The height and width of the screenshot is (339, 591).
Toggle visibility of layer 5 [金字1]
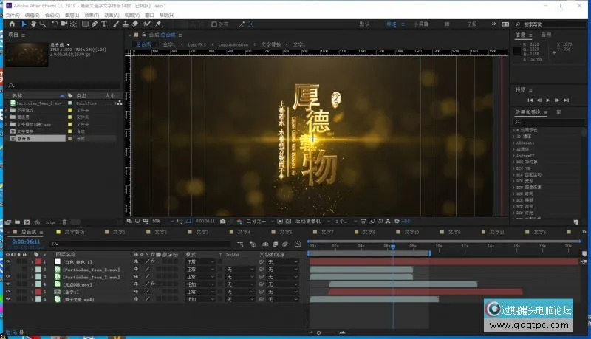[7, 292]
